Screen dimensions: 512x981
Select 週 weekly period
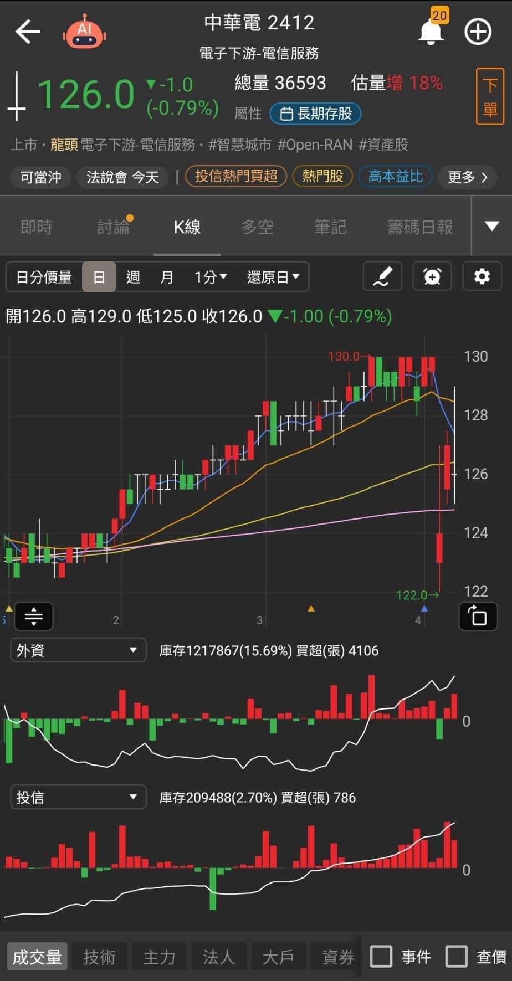[x=133, y=277]
